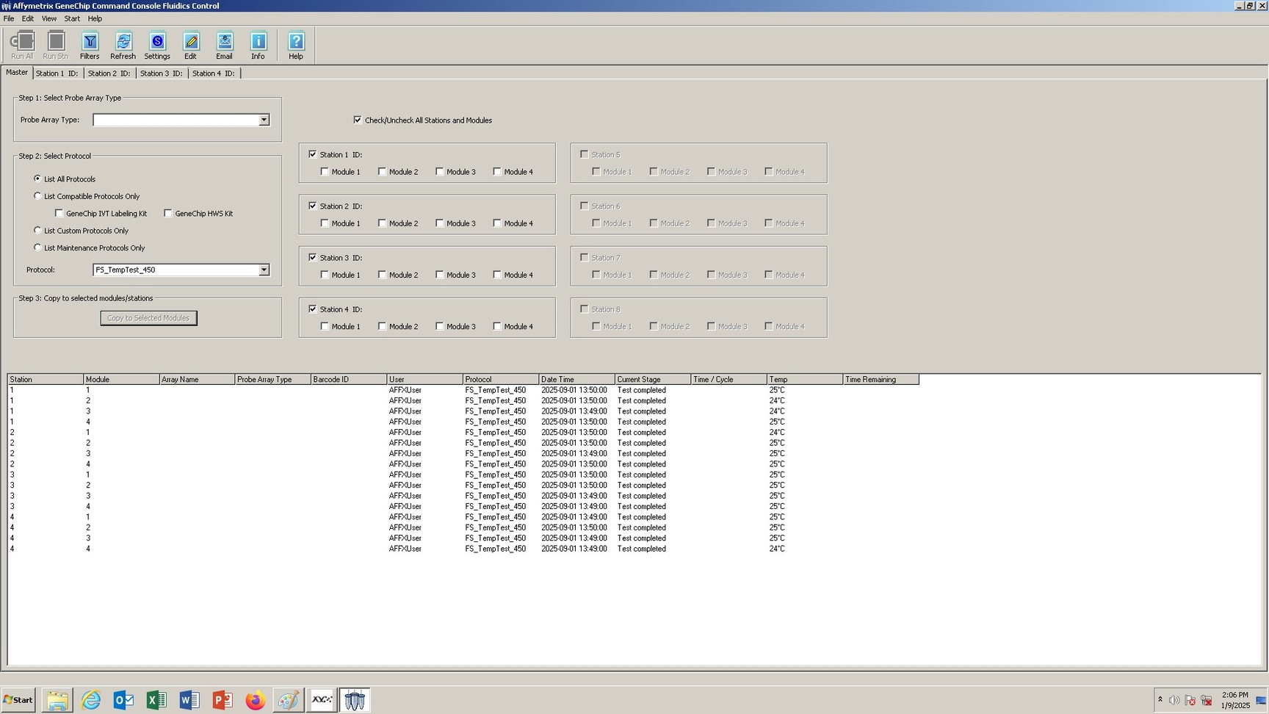The image size is (1269, 714).
Task: Open the Start menu in menu bar
Action: [x=72, y=18]
